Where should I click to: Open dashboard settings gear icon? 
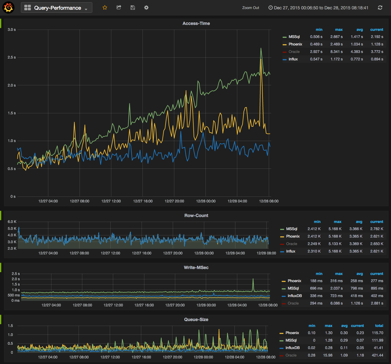[x=146, y=7]
